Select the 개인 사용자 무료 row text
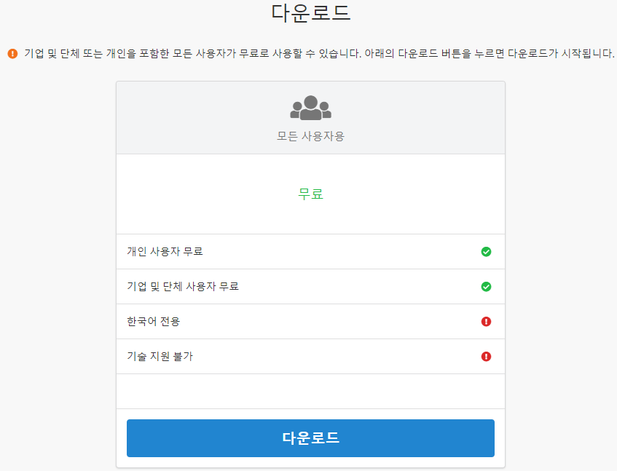This screenshot has height=471, width=617. (165, 252)
